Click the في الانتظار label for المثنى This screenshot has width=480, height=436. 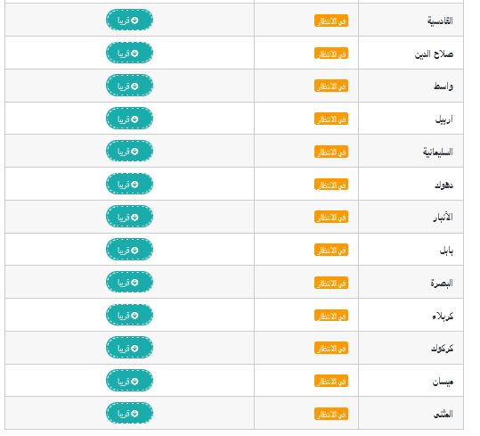pyautogui.click(x=331, y=414)
